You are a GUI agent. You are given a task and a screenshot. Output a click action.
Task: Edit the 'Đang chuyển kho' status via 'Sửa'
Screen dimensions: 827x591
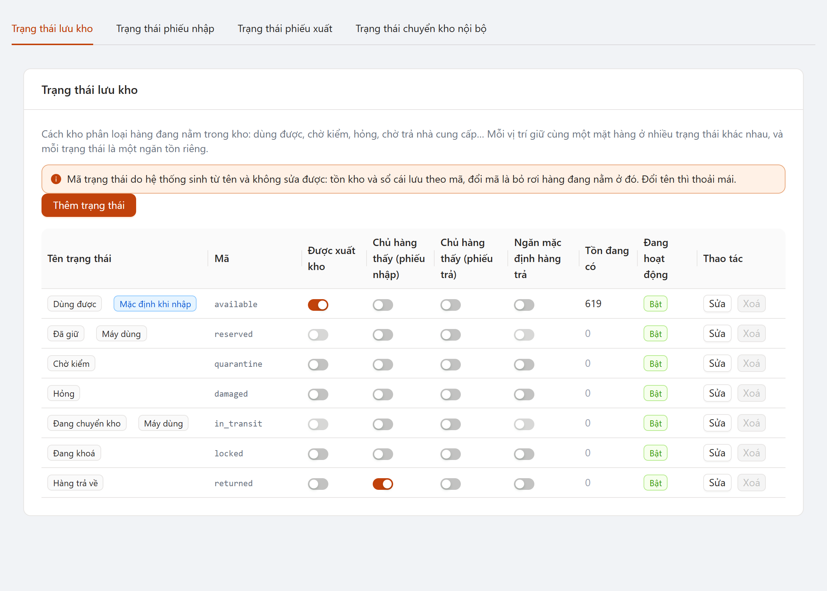pos(717,423)
